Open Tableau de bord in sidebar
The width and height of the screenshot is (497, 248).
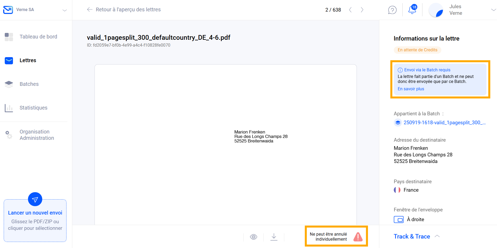click(38, 37)
